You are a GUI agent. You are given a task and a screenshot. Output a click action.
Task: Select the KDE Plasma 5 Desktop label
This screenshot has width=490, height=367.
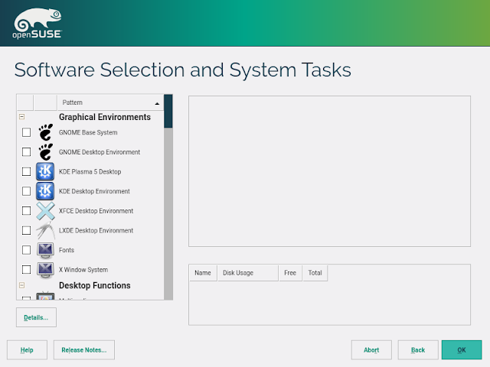point(90,171)
